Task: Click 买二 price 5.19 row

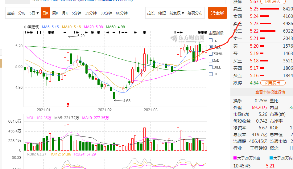Action: pos(263,53)
